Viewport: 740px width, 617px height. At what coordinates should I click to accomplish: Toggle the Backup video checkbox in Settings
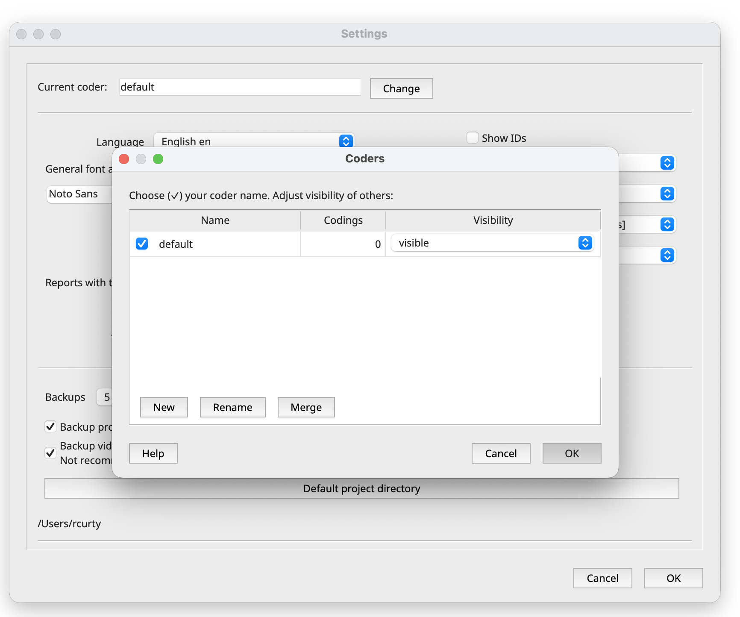pos(50,452)
